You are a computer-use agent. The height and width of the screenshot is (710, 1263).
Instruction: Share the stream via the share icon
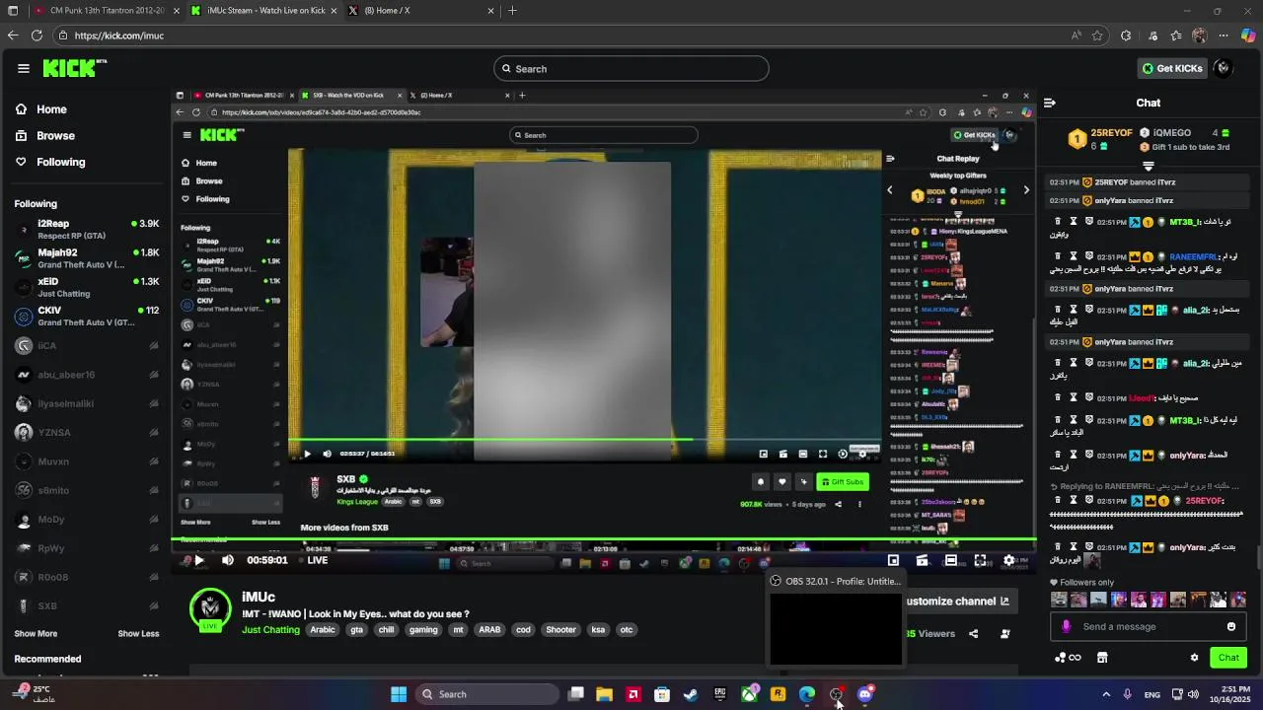coord(974,634)
